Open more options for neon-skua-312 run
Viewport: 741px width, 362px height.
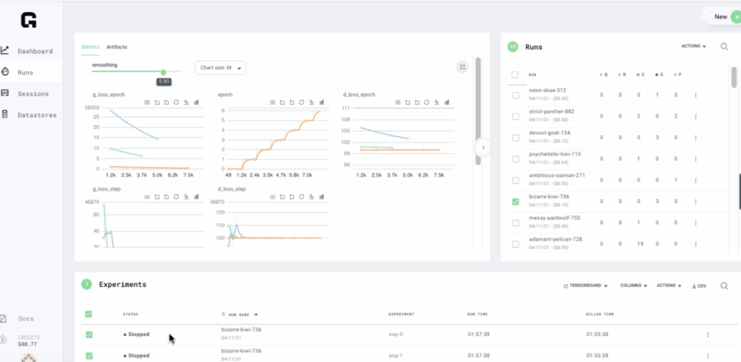695,95
